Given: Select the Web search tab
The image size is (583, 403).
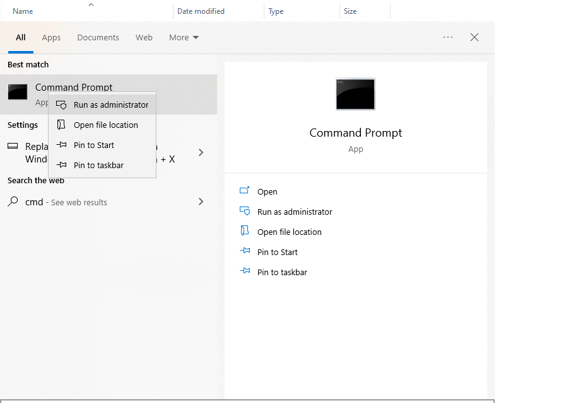Looking at the screenshot, I should coord(144,38).
